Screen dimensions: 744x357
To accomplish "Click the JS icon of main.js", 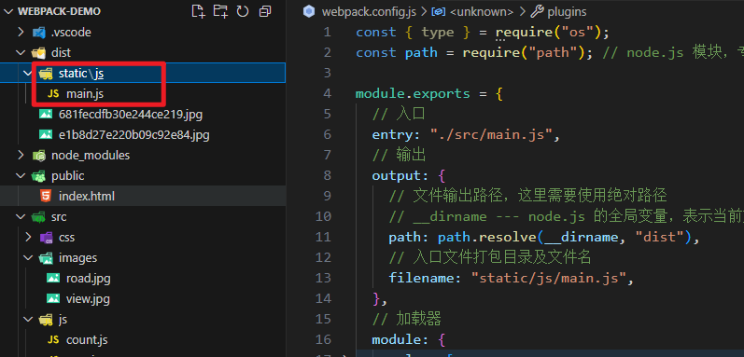I will (x=53, y=94).
